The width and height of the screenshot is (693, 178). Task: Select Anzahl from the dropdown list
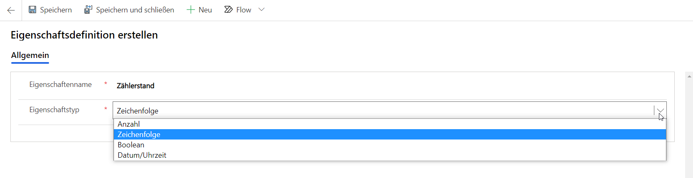point(129,124)
